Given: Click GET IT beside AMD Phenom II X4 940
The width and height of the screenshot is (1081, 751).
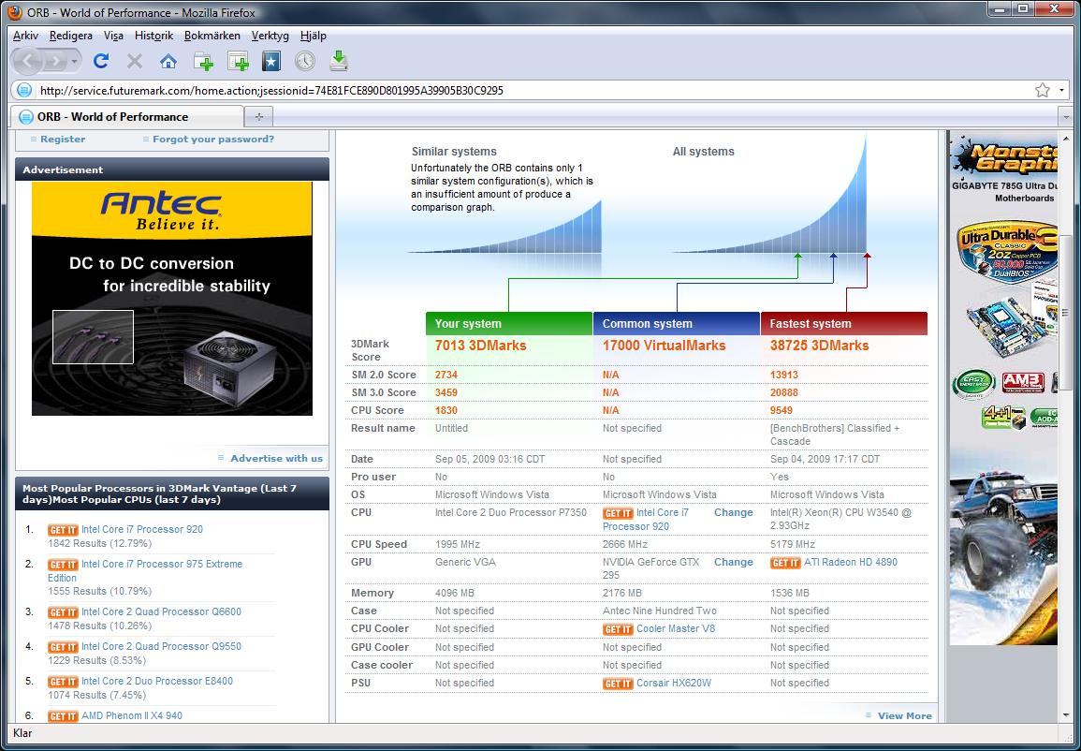Looking at the screenshot, I should (x=63, y=716).
